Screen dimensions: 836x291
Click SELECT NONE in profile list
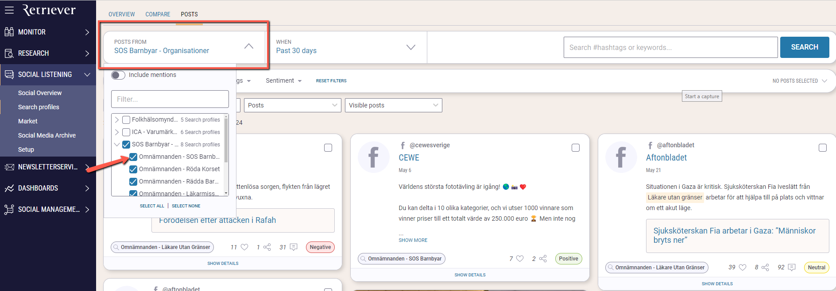(186, 206)
